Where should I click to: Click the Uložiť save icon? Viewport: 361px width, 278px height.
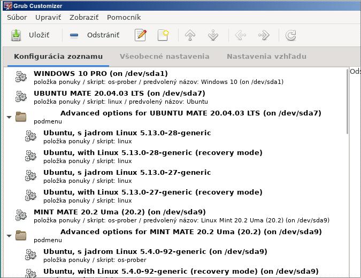pos(17,35)
